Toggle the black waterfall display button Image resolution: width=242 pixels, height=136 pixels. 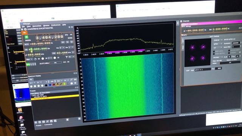click(x=46, y=85)
